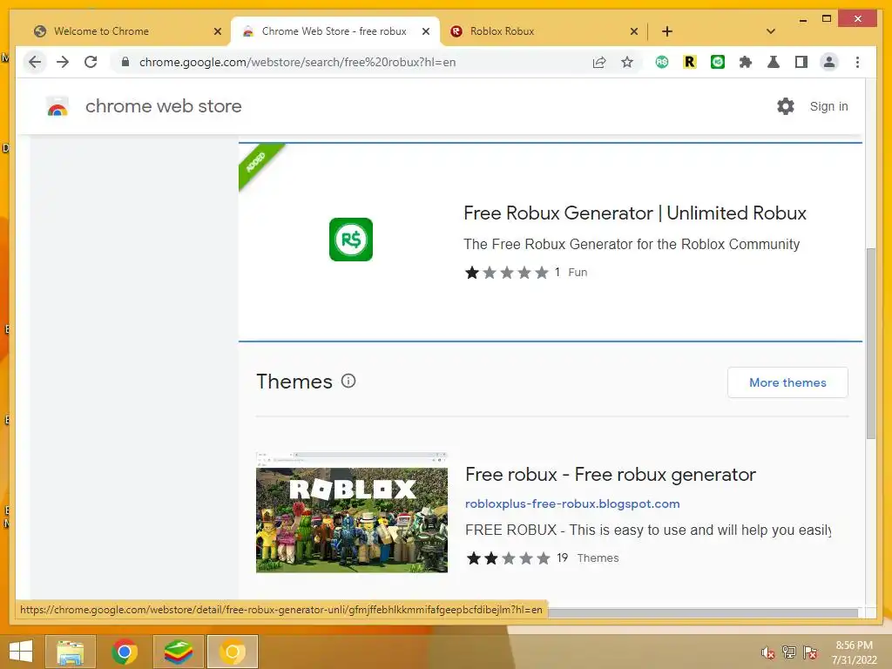Click the muted volume tray icon
892x669 pixels.
point(767,652)
